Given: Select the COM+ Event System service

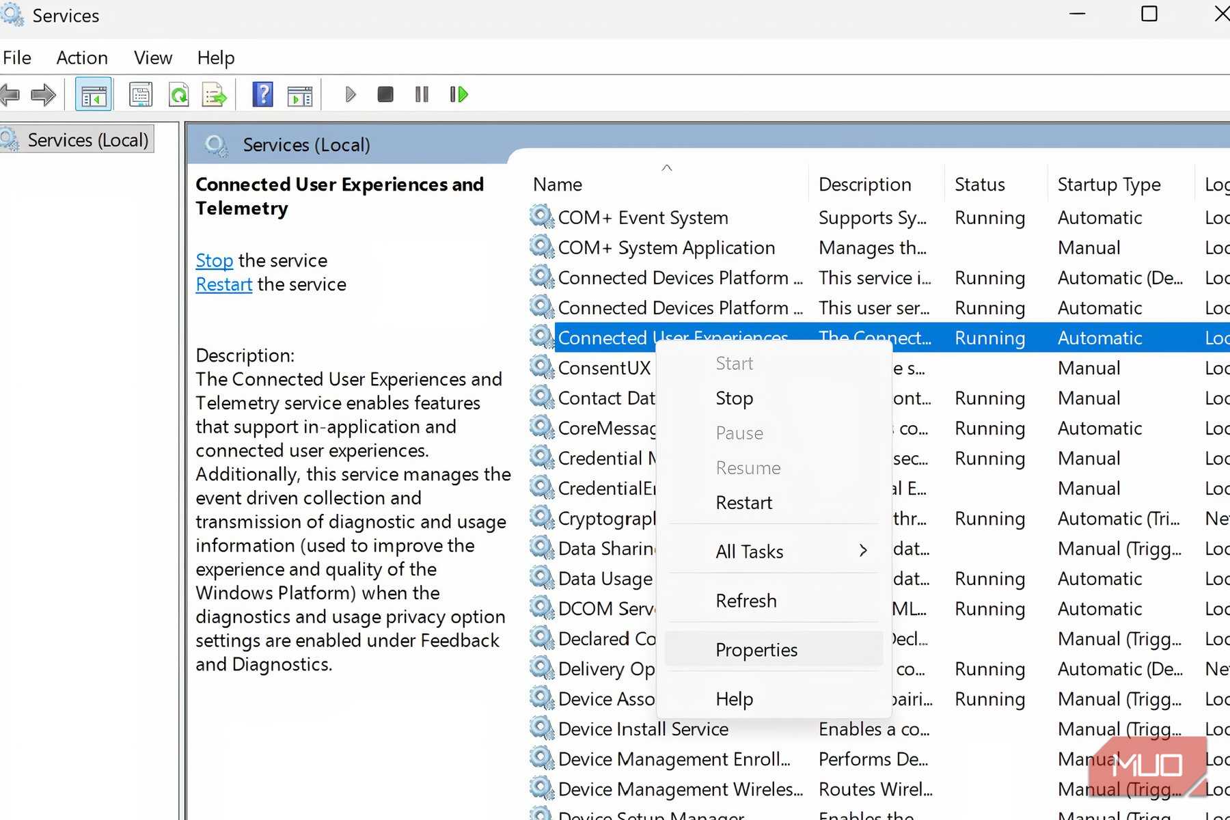Looking at the screenshot, I should click(643, 217).
